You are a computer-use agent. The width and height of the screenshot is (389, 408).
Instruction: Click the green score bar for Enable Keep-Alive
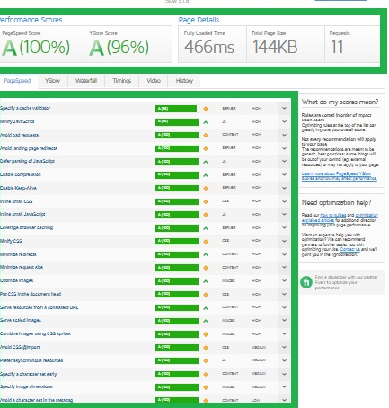pos(177,188)
